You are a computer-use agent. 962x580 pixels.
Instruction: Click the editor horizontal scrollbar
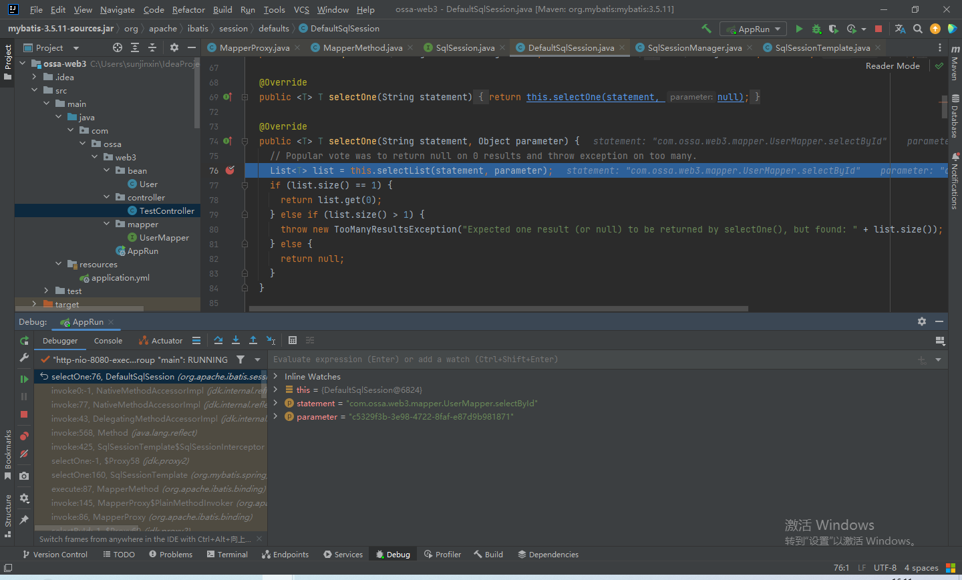pos(498,309)
